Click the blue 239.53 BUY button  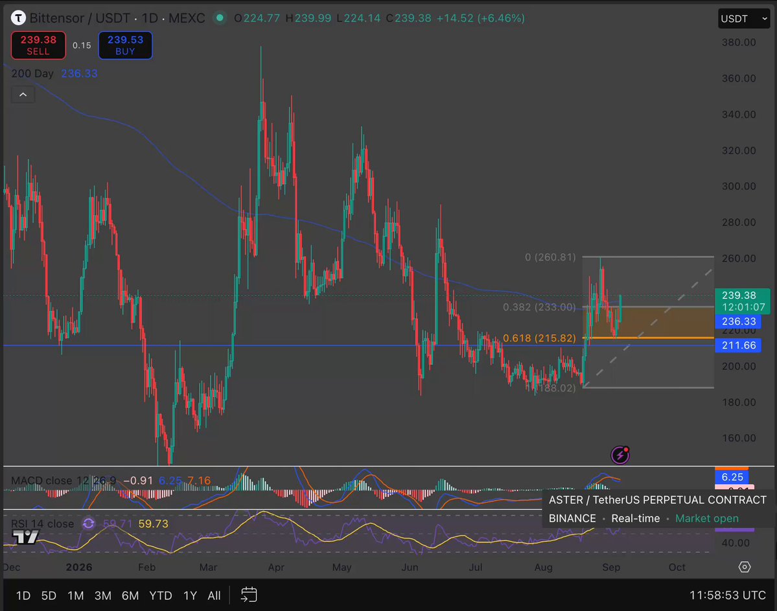click(x=125, y=45)
